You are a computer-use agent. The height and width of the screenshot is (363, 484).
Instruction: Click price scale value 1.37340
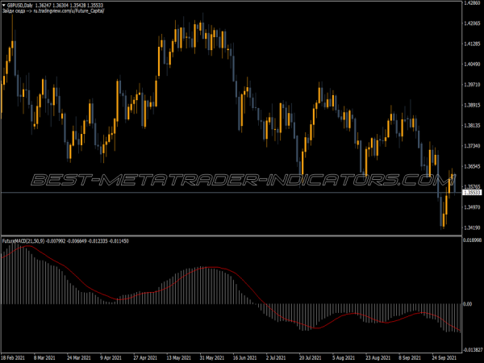point(472,146)
